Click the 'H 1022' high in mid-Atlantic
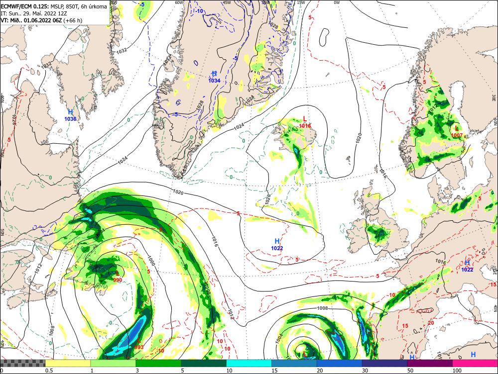 [x=277, y=245]
